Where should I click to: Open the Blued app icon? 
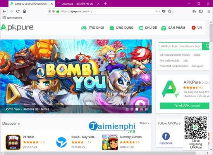pyautogui.click(x=62, y=142)
